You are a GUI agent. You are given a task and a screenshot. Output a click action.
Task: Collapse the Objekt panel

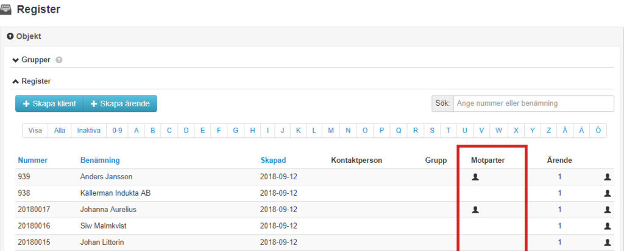tap(24, 36)
